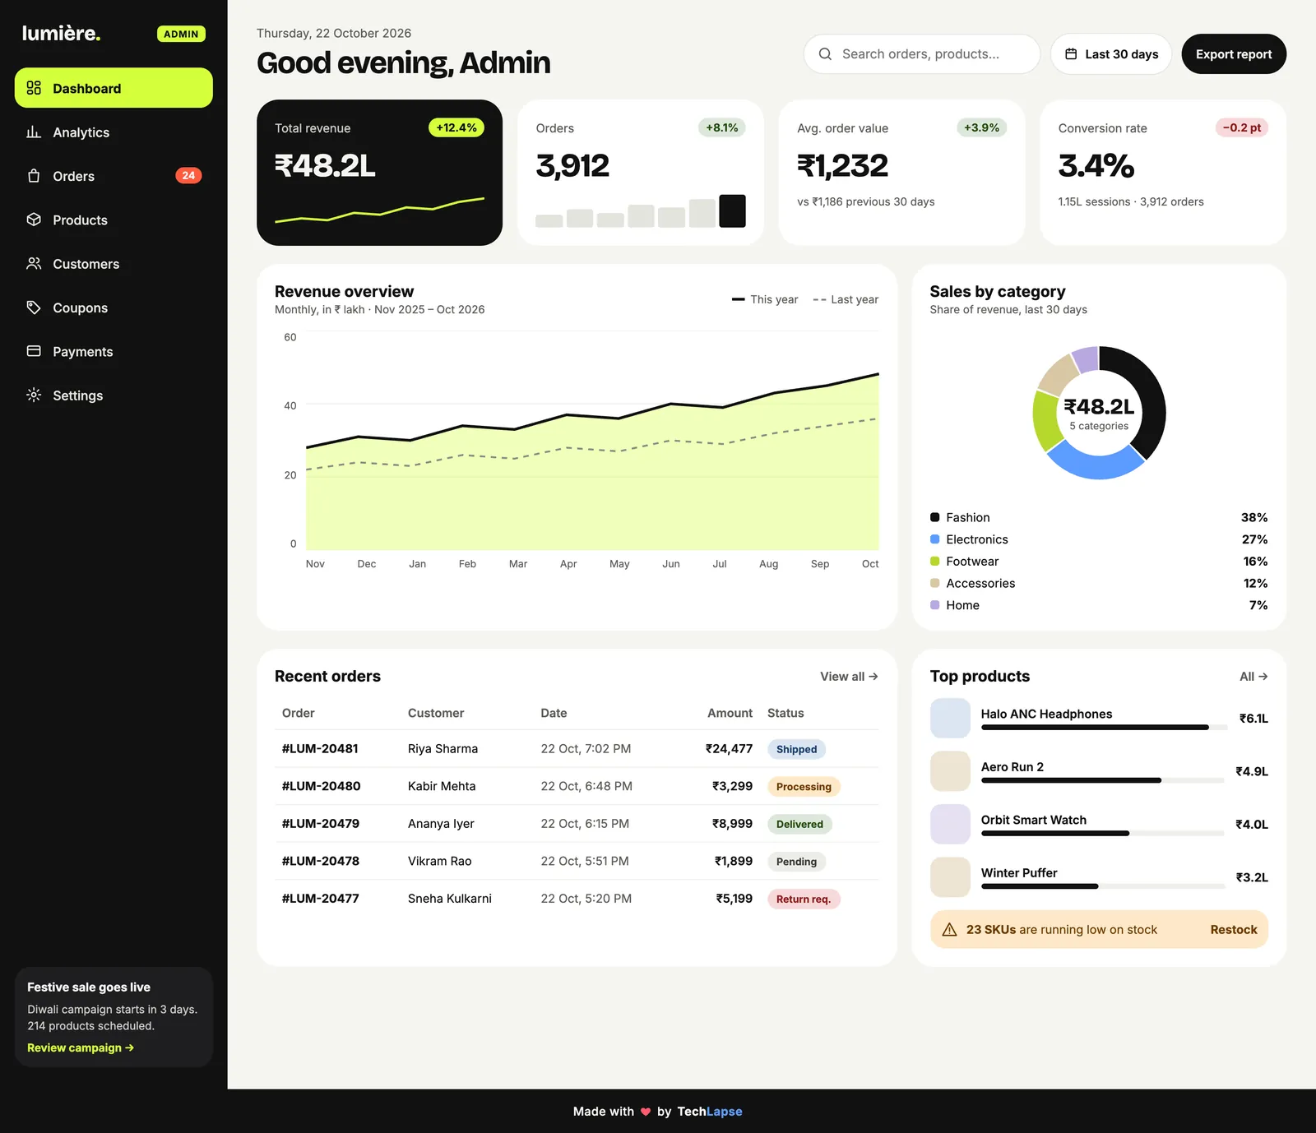Click customer name Ananya Iyer
This screenshot has width=1316, height=1133.
click(441, 824)
